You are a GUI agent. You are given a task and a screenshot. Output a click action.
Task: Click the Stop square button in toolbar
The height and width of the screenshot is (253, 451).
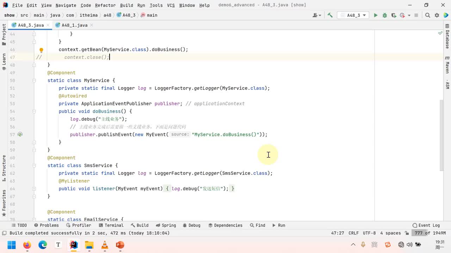[416, 15]
